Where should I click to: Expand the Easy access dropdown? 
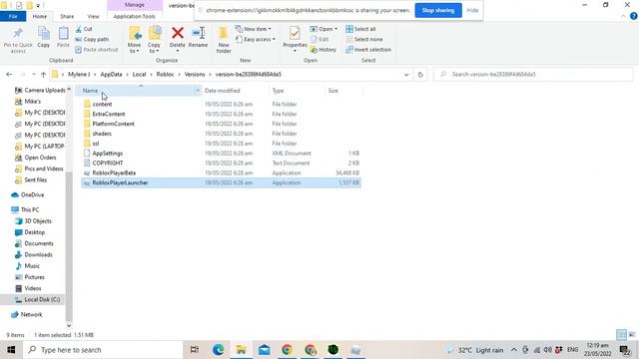click(x=256, y=40)
